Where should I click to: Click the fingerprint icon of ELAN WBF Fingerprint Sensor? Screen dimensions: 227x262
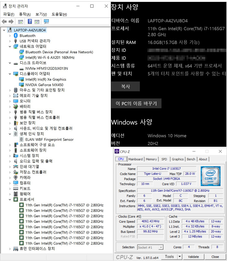coord(21,139)
